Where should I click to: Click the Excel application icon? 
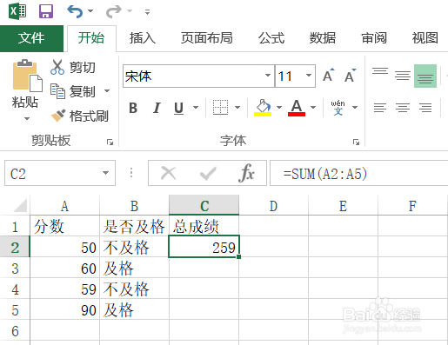pyautogui.click(x=17, y=11)
